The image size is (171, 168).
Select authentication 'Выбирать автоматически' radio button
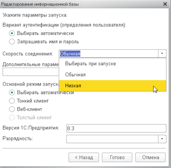click(x=12, y=33)
